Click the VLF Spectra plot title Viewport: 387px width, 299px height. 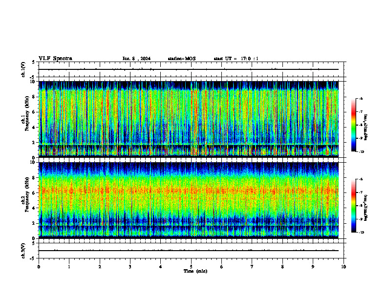(x=55, y=59)
